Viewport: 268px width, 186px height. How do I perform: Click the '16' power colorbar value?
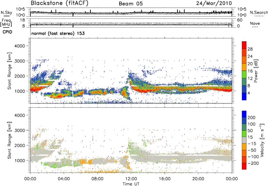(250, 71)
